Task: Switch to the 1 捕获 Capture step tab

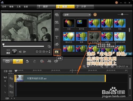Action: point(46,7)
